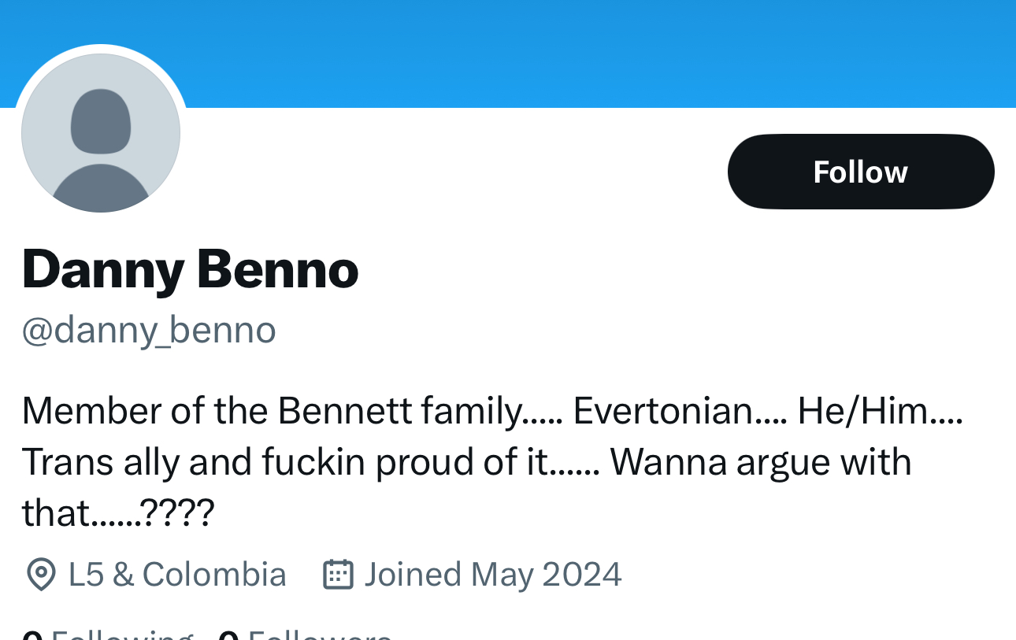Image resolution: width=1016 pixels, height=640 pixels.
Task: Click the Following count number
Action: click(32, 635)
